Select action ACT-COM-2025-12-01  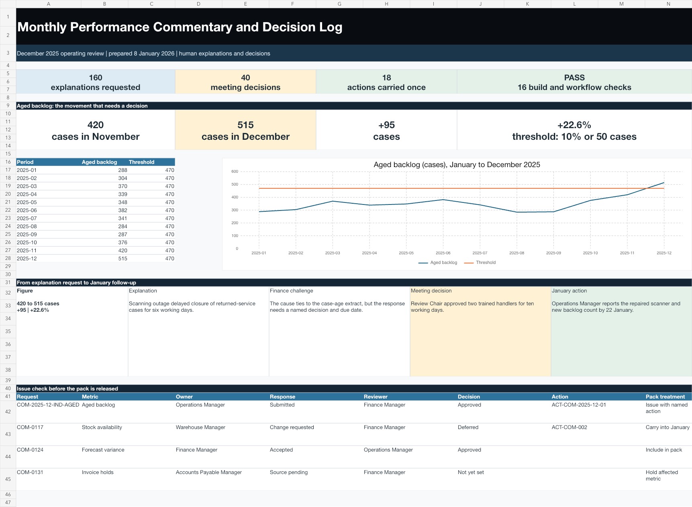tap(598, 412)
